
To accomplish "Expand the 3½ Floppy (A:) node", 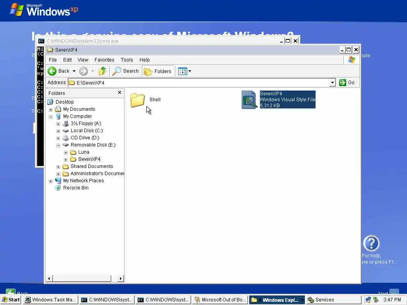I will pyautogui.click(x=58, y=124).
